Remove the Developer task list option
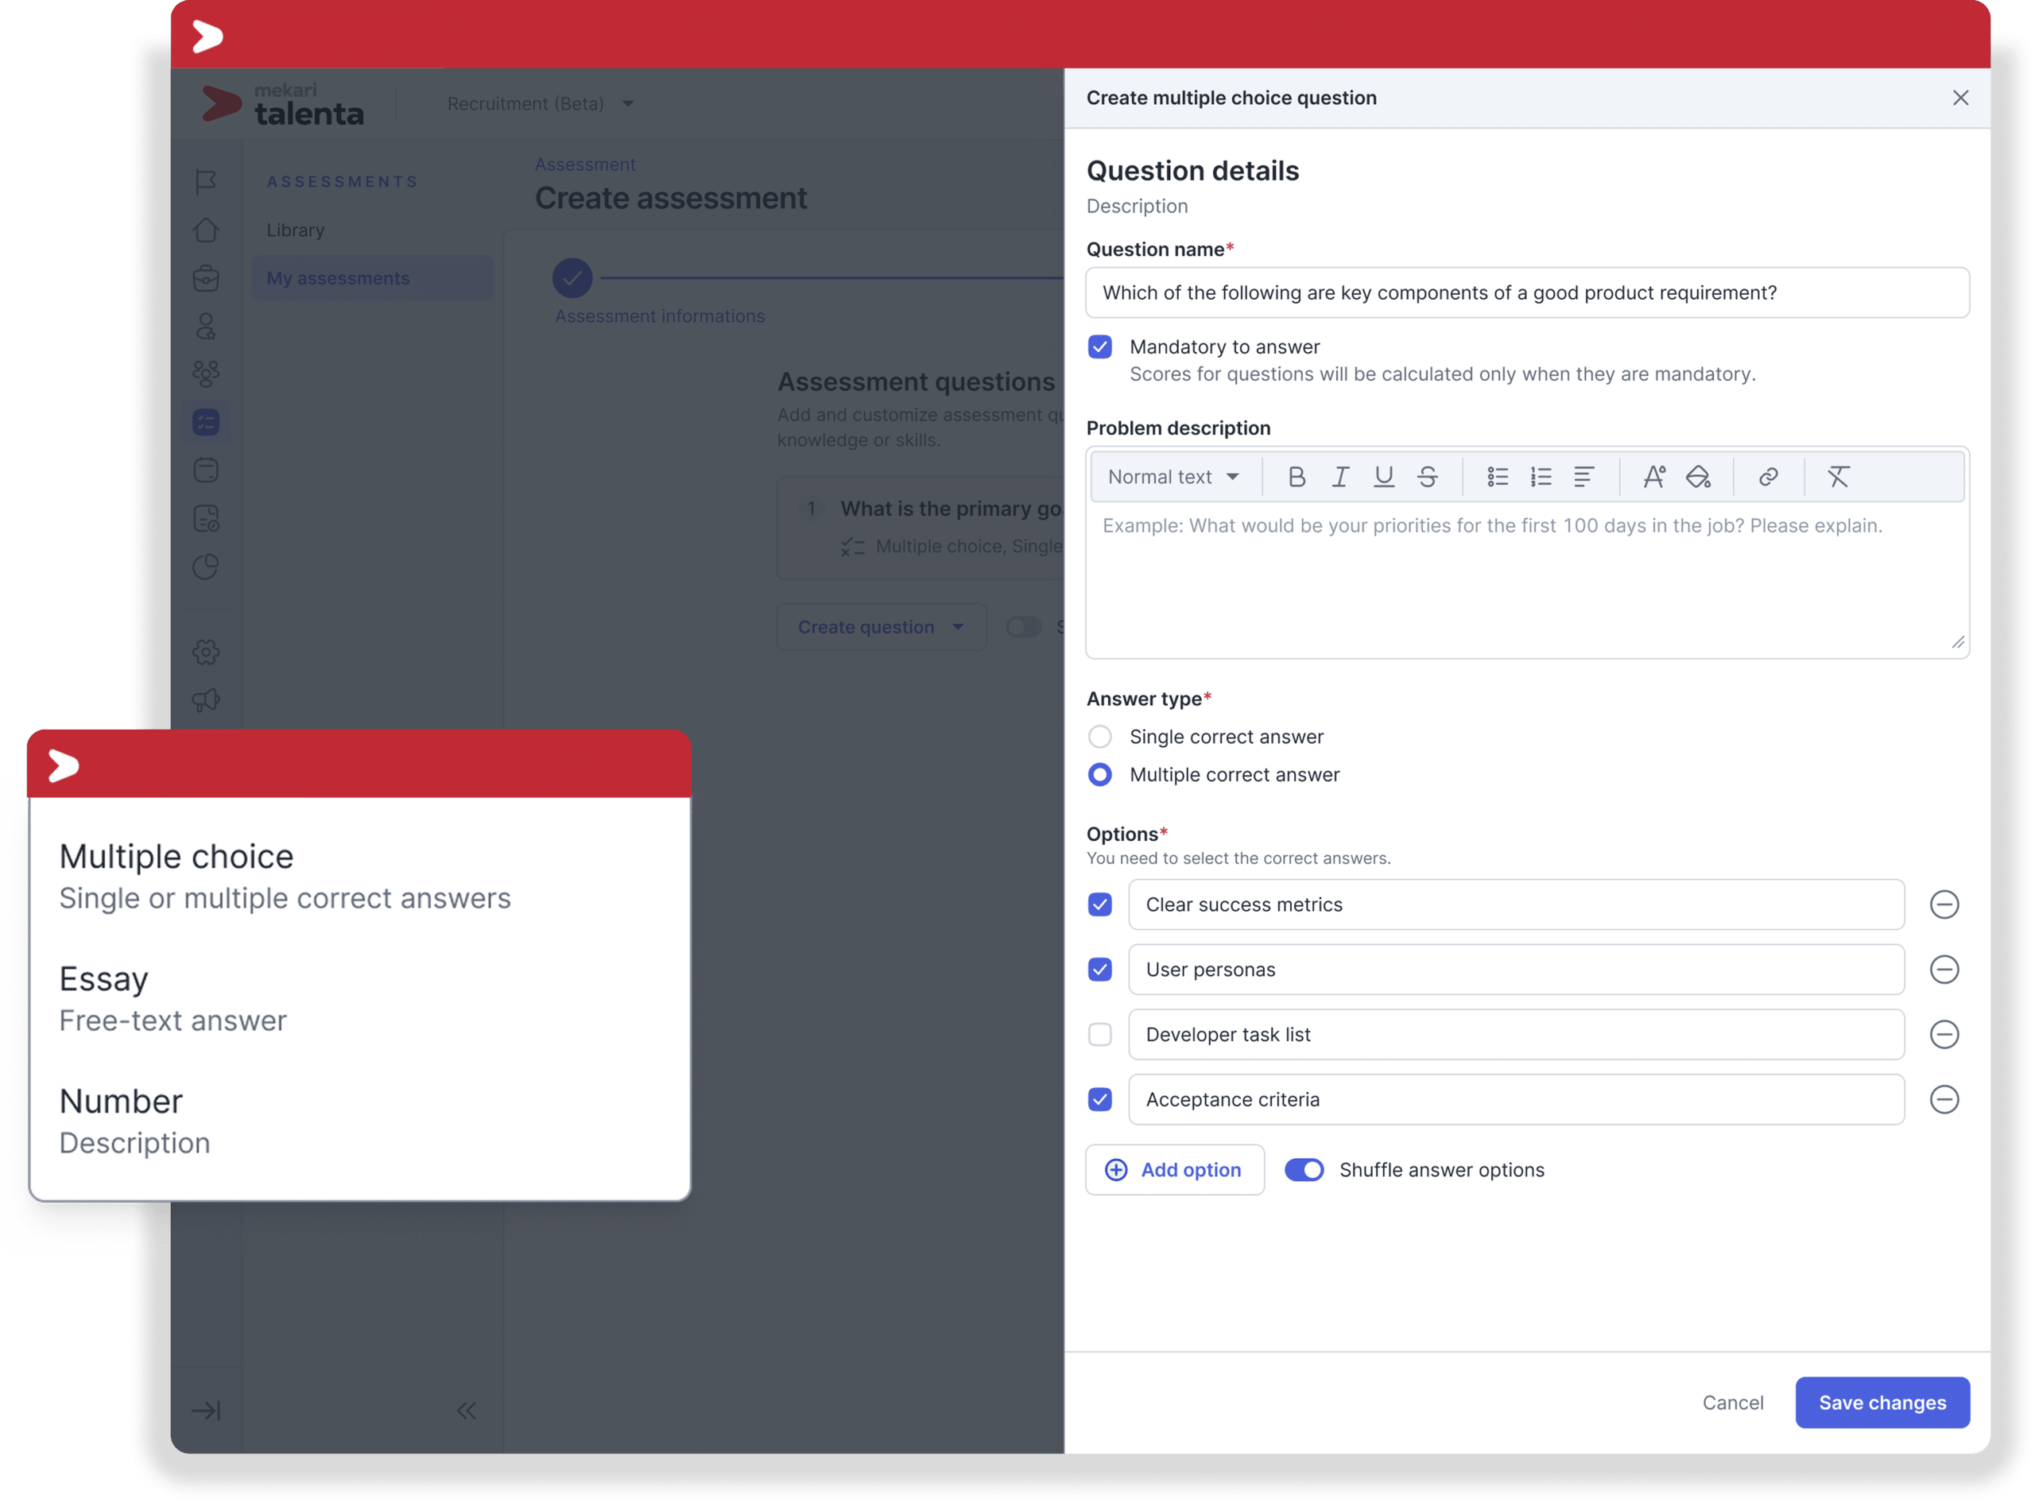The height and width of the screenshot is (1503, 2035). click(x=1944, y=1034)
